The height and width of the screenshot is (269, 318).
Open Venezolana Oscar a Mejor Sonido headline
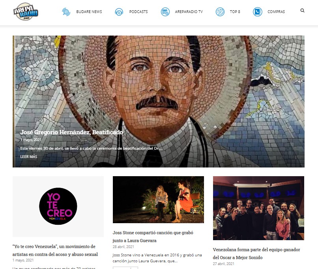(256, 254)
